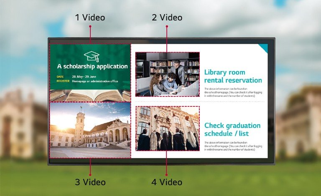Image resolution: width=321 pixels, height=196 pixels.
Task: Click the "1 Video" label
Action: click(x=90, y=18)
